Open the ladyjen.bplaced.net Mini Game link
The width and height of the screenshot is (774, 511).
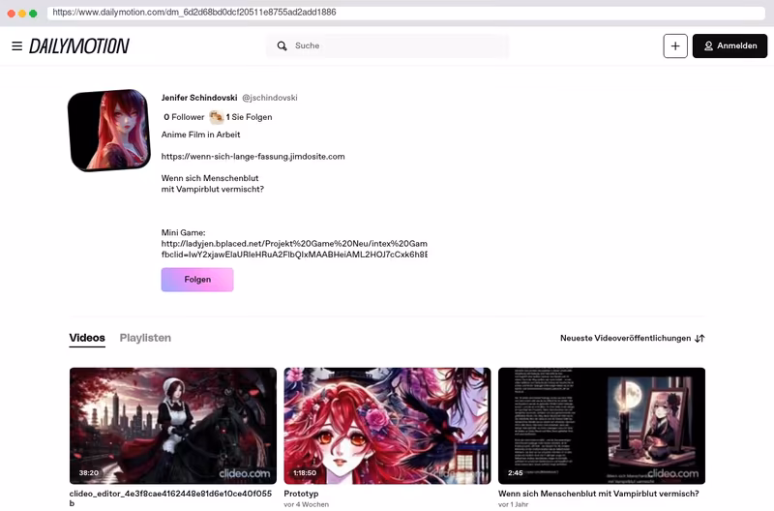pyautogui.click(x=294, y=249)
